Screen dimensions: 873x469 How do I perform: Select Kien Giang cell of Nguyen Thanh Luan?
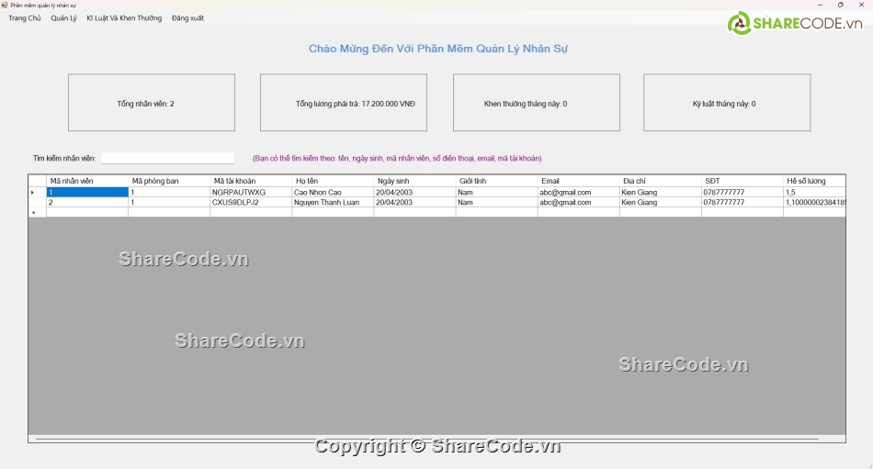[661, 203]
